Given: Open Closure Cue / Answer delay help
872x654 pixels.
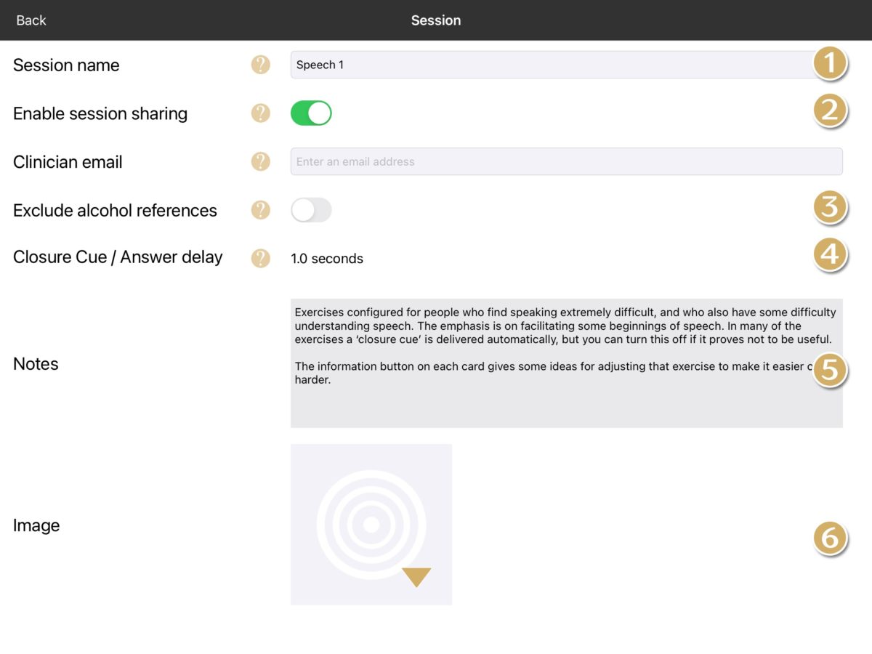Looking at the screenshot, I should pyautogui.click(x=260, y=258).
